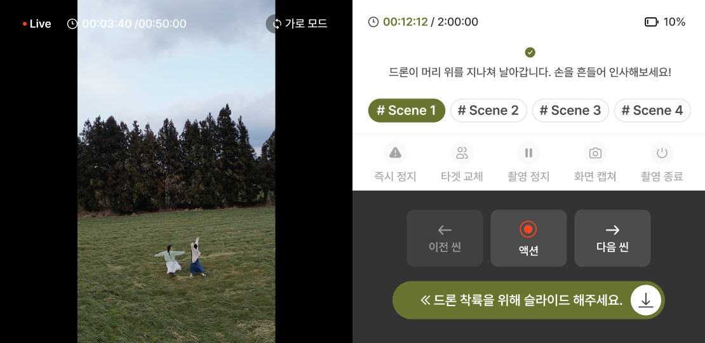705x343 pixels.
Task: Tap the 즉시 정지 warning triangle icon
Action: click(395, 153)
